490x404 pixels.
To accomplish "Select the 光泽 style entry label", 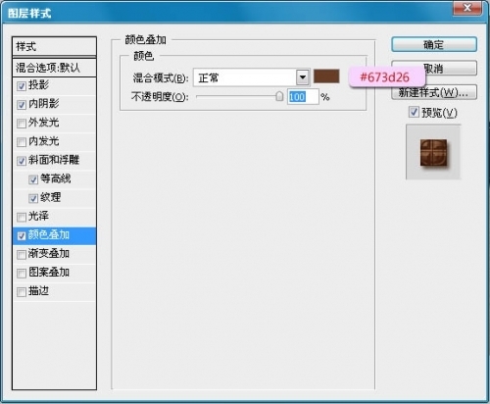I will (x=38, y=216).
